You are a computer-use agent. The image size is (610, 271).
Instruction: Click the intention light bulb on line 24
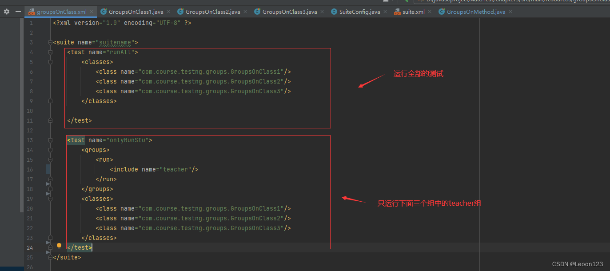click(59, 246)
